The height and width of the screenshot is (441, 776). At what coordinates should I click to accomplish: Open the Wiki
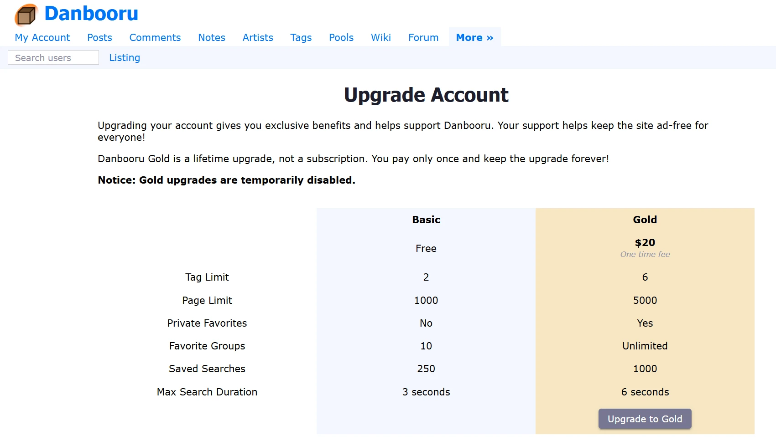[x=381, y=37]
